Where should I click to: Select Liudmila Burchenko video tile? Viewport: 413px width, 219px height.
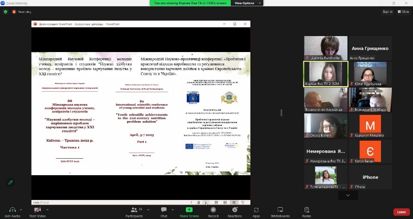click(326, 48)
